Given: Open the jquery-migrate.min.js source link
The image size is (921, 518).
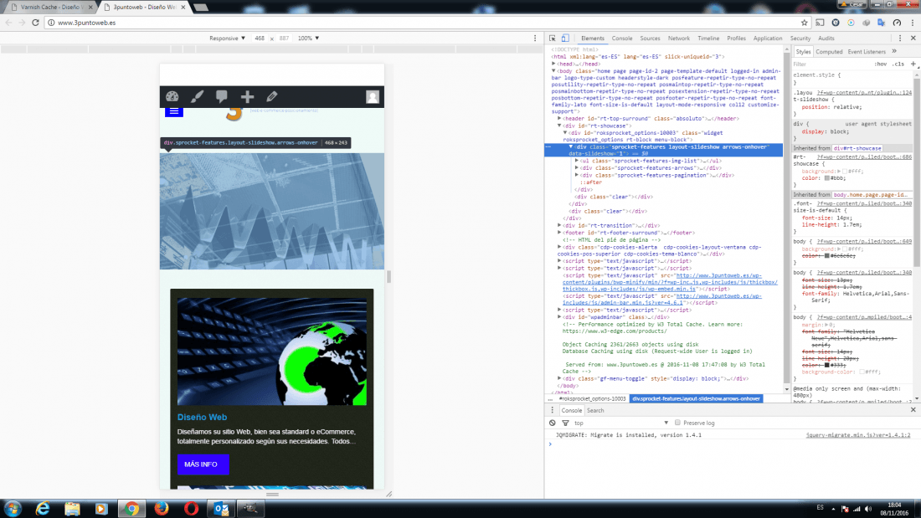Looking at the screenshot, I should [857, 435].
